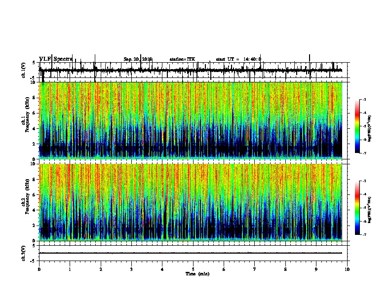Click the "8" kHz tick on ch.1 spectrogram

[x=34, y=98]
